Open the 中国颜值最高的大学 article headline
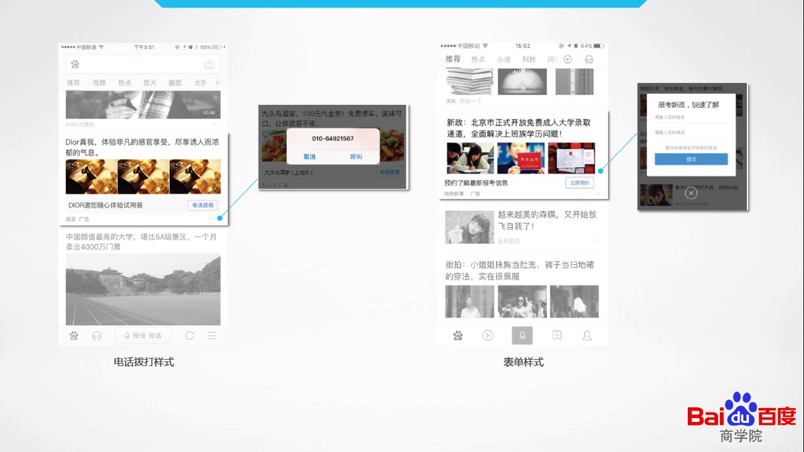 141,242
